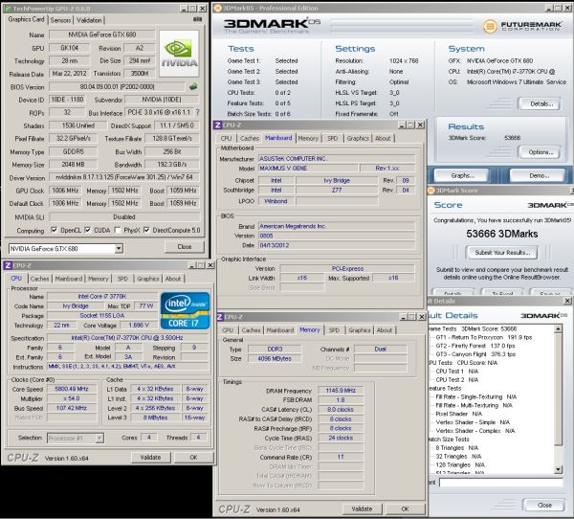574x519 pixels.
Task: Select Graphics Card tab in GPU-Z
Action: (x=26, y=19)
